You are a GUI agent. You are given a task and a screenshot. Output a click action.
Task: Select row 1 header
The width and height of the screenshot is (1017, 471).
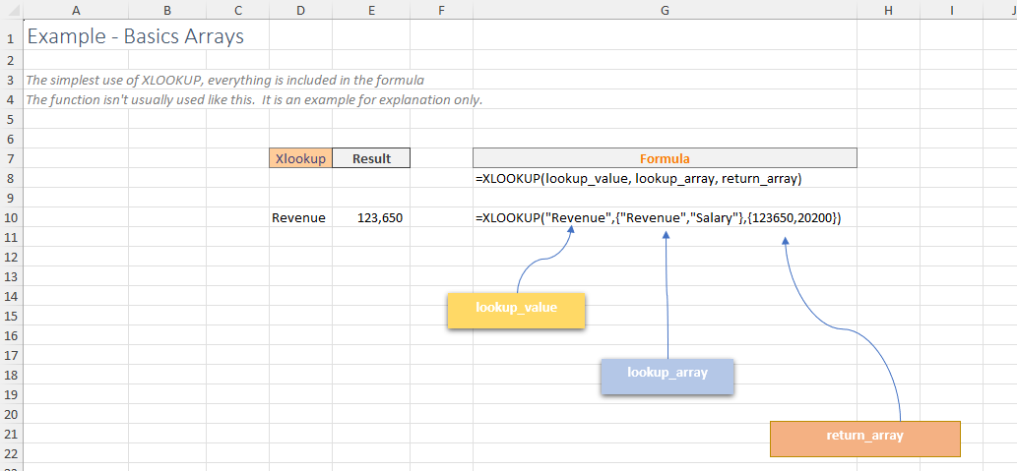[11, 36]
